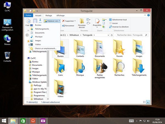The width and height of the screenshot is (165, 124).
Task: Open the Documents folder in file pane
Action: (100, 48)
